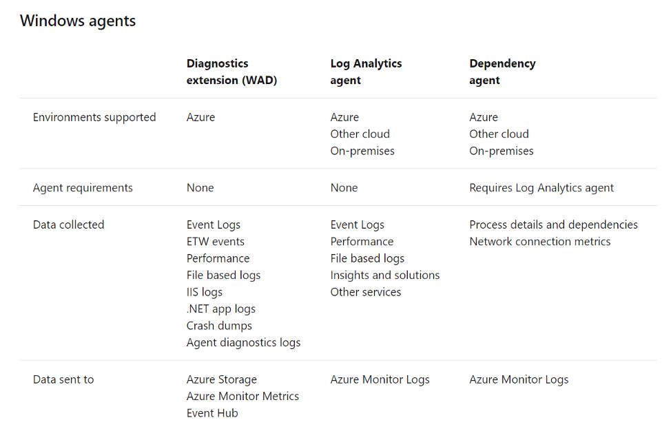The image size is (671, 440).
Task: Click Crash dumps entry
Action: click(219, 326)
